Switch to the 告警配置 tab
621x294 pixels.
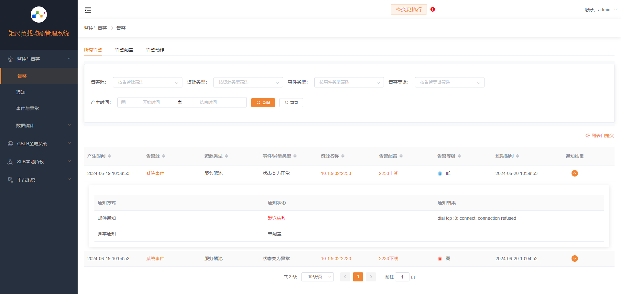point(124,50)
